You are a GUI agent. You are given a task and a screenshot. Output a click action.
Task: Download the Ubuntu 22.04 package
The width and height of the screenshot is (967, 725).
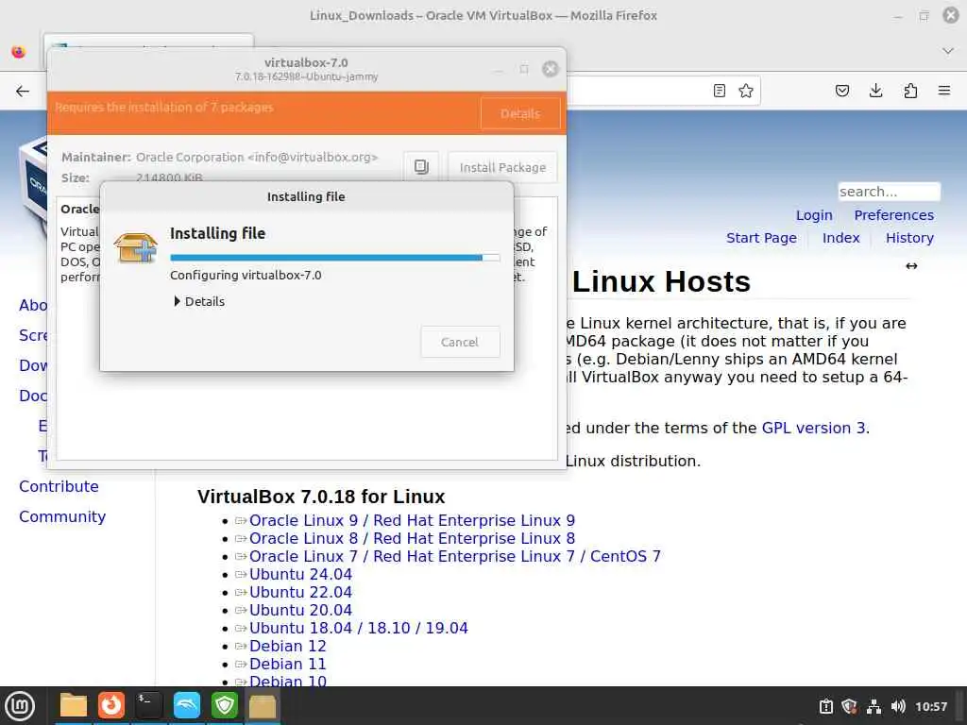coord(300,593)
